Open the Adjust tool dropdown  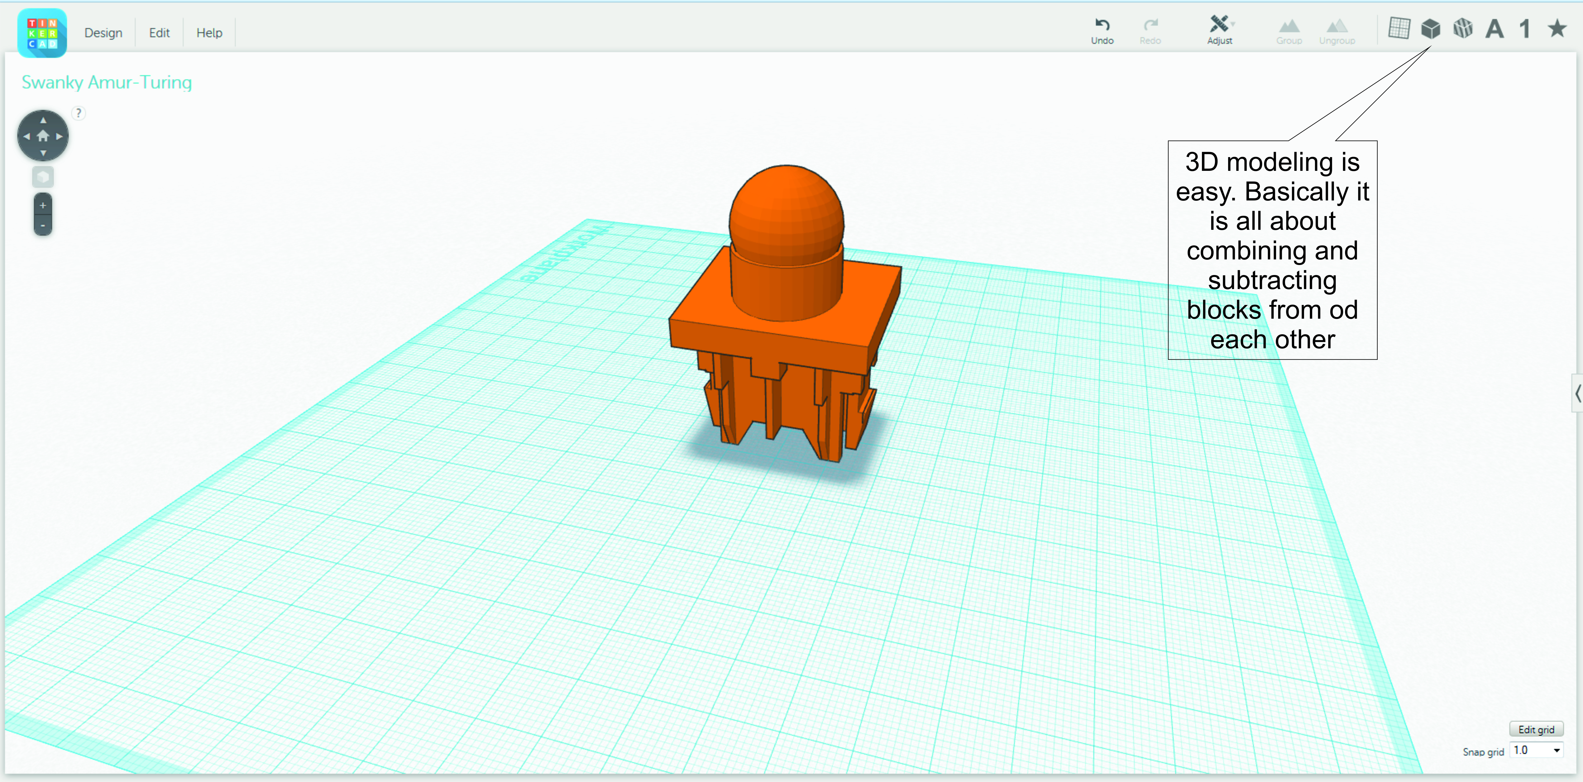[x=1220, y=30]
